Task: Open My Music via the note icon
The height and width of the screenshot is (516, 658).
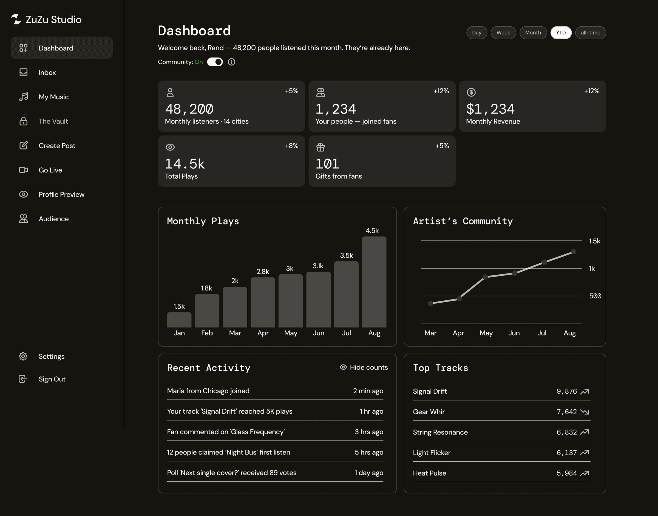Action: 24,97
